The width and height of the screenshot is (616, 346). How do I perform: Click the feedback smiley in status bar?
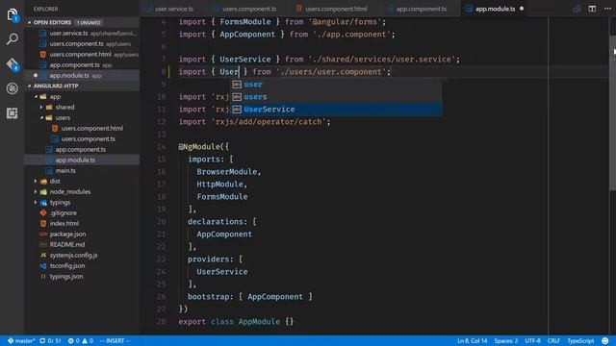click(605, 340)
